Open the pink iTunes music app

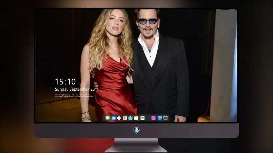click(x=153, y=118)
